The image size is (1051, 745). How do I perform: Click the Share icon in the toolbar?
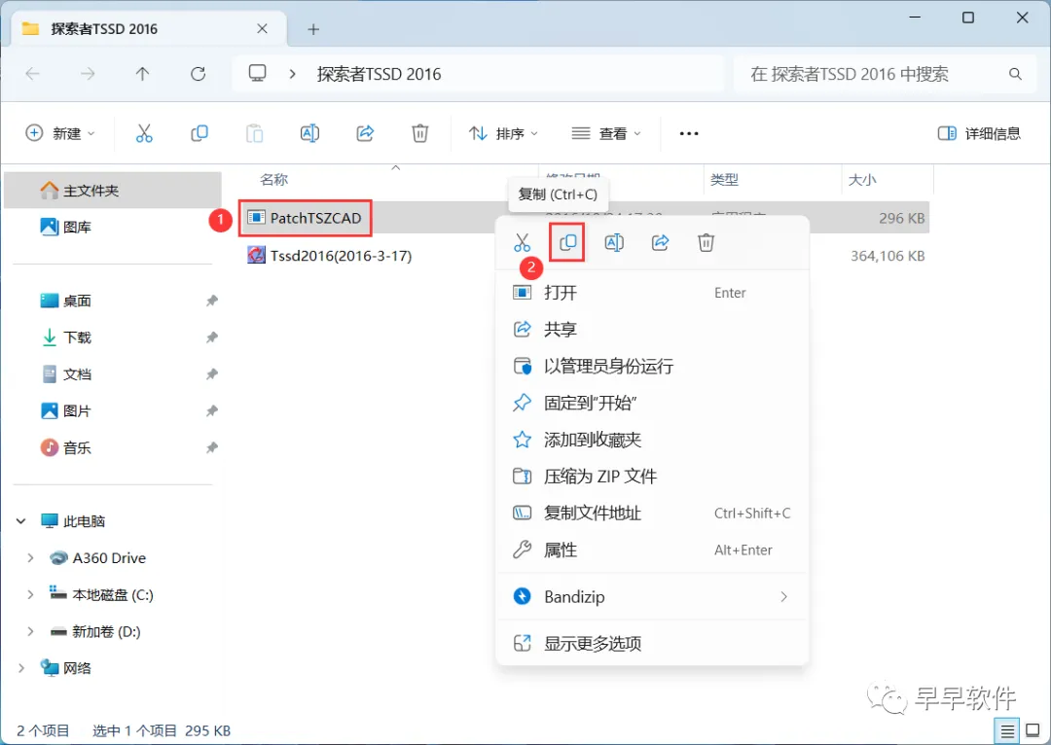(365, 133)
